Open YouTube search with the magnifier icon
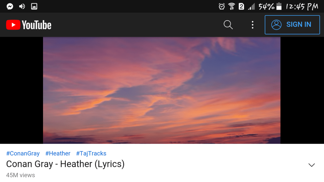 click(228, 25)
